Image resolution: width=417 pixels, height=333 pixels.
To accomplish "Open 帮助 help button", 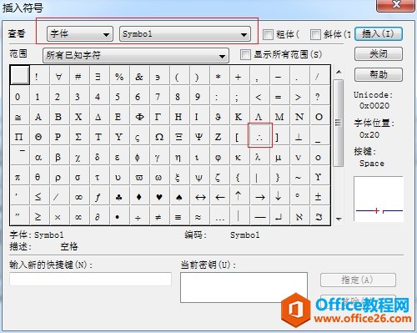I will 379,74.
